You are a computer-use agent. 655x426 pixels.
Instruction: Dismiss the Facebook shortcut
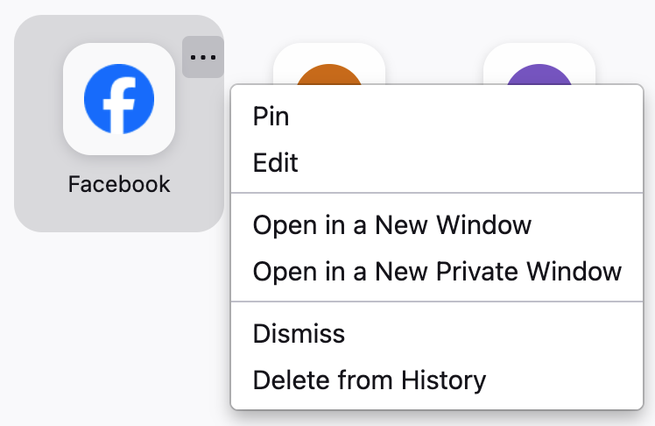[x=299, y=334]
